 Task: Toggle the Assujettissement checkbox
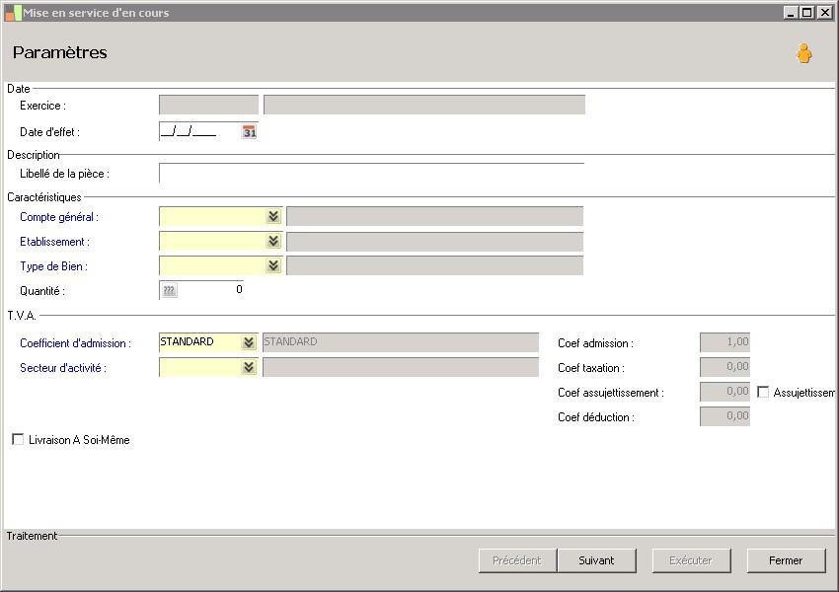tap(763, 392)
